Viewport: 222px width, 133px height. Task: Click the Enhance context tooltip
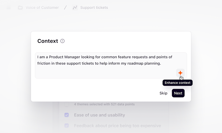tap(177, 83)
